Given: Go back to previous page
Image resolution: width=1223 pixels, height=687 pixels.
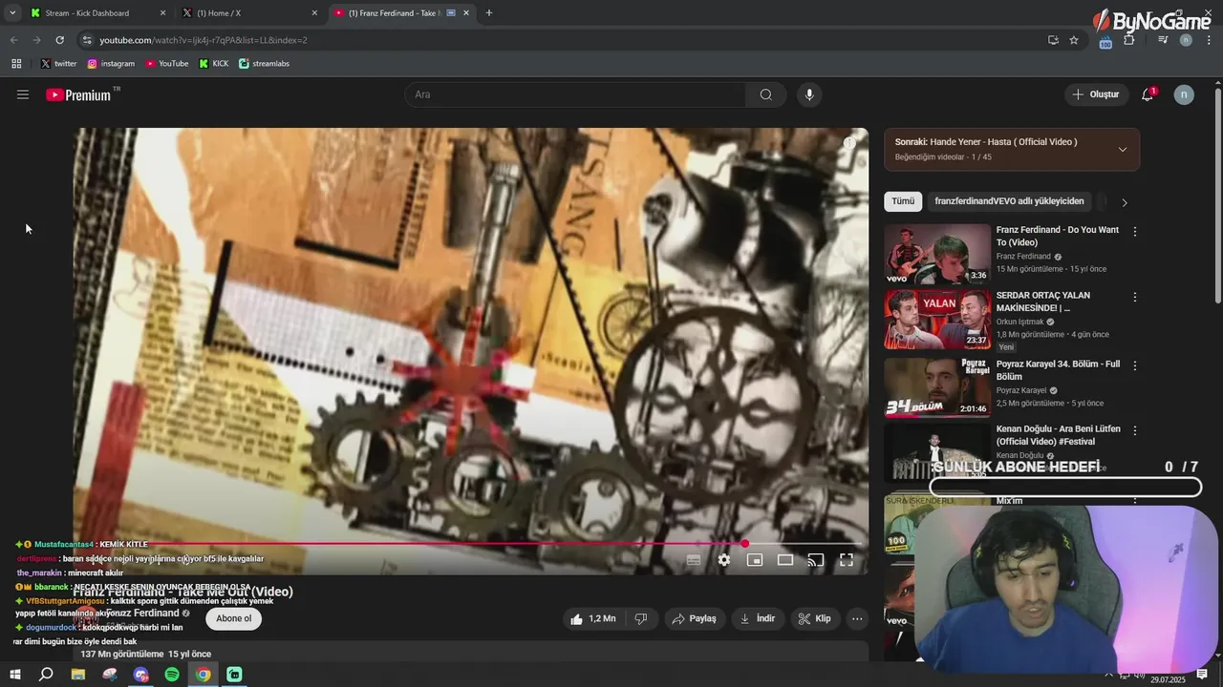Looking at the screenshot, I should point(13,40).
